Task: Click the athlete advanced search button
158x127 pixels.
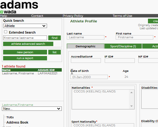Action: tap(28, 44)
